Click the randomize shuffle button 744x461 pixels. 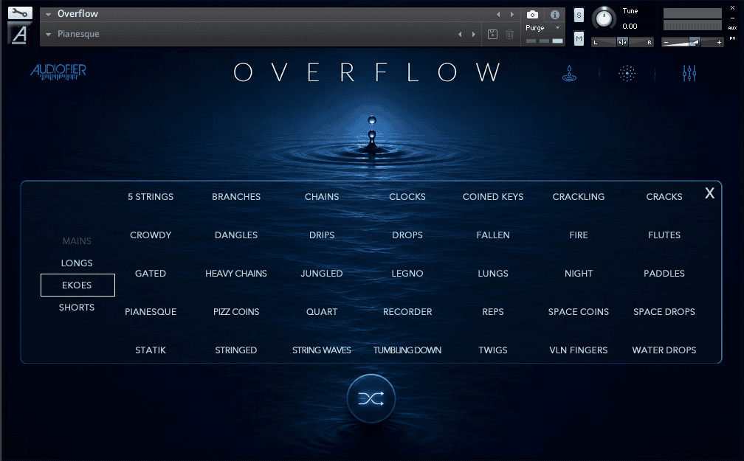pyautogui.click(x=371, y=398)
